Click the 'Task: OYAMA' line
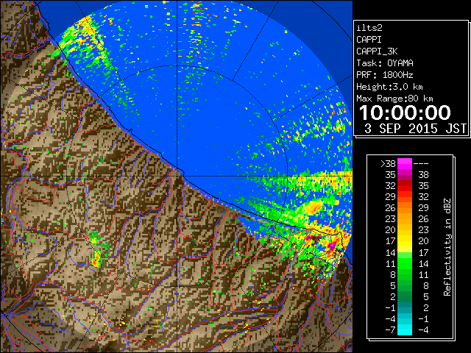Viewport: 471px width, 353px height. click(x=385, y=63)
